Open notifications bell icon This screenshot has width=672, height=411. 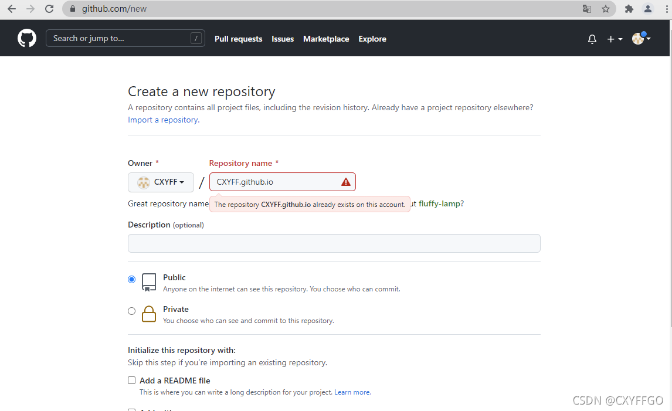click(592, 39)
